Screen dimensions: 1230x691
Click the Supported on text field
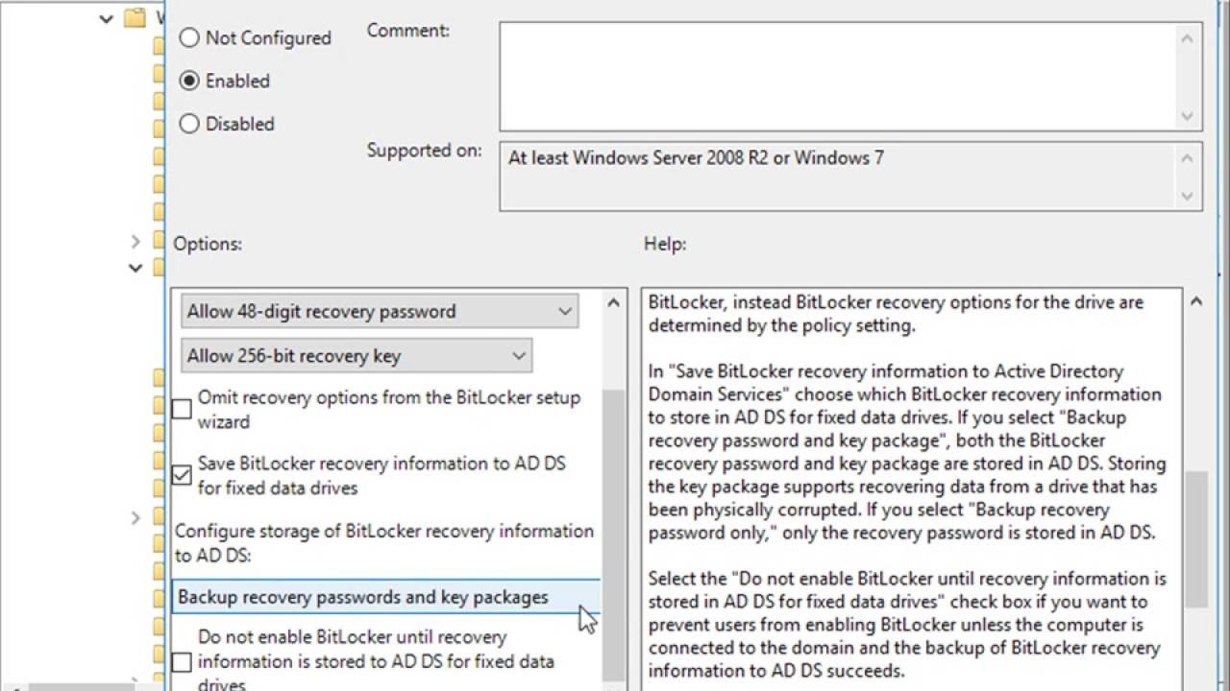[x=837, y=177]
